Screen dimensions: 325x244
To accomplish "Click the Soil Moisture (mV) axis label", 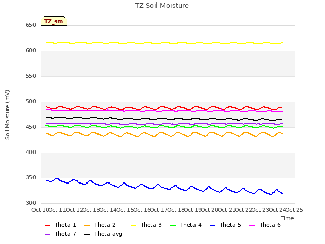I will click(x=7, y=115).
